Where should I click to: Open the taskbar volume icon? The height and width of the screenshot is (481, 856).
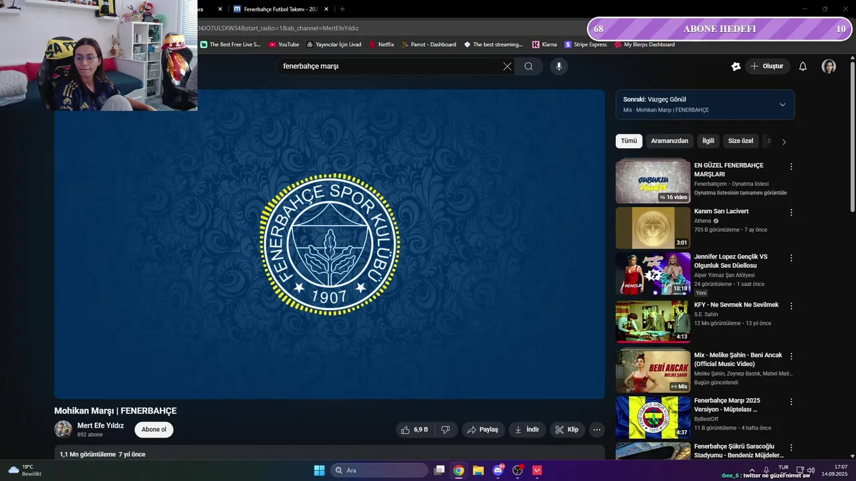811,470
